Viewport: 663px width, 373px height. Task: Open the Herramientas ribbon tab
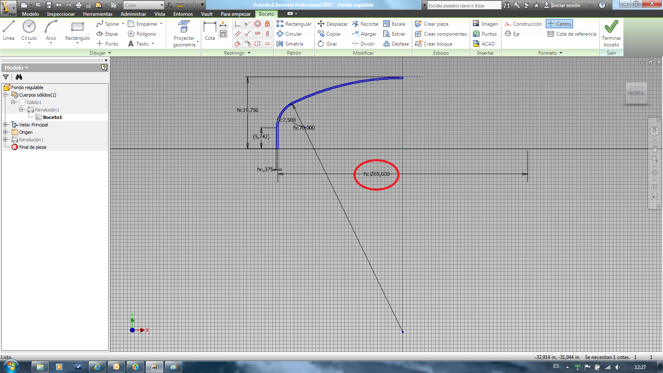click(98, 14)
